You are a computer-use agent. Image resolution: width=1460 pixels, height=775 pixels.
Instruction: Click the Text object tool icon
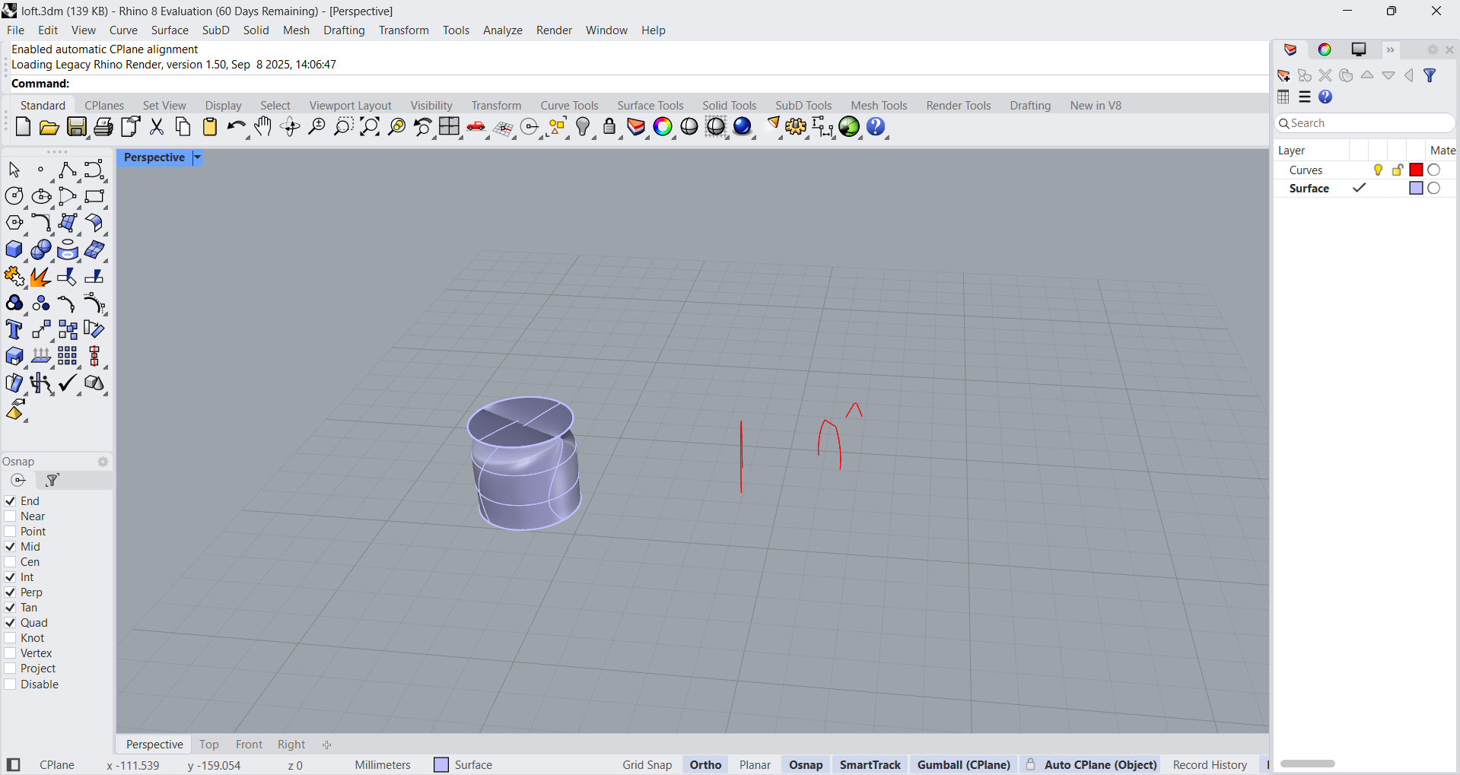pos(14,330)
